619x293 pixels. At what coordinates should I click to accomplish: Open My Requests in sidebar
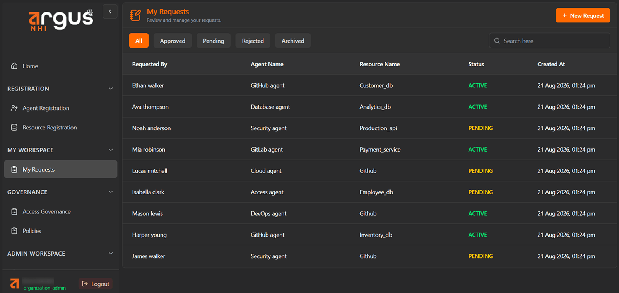(61, 169)
